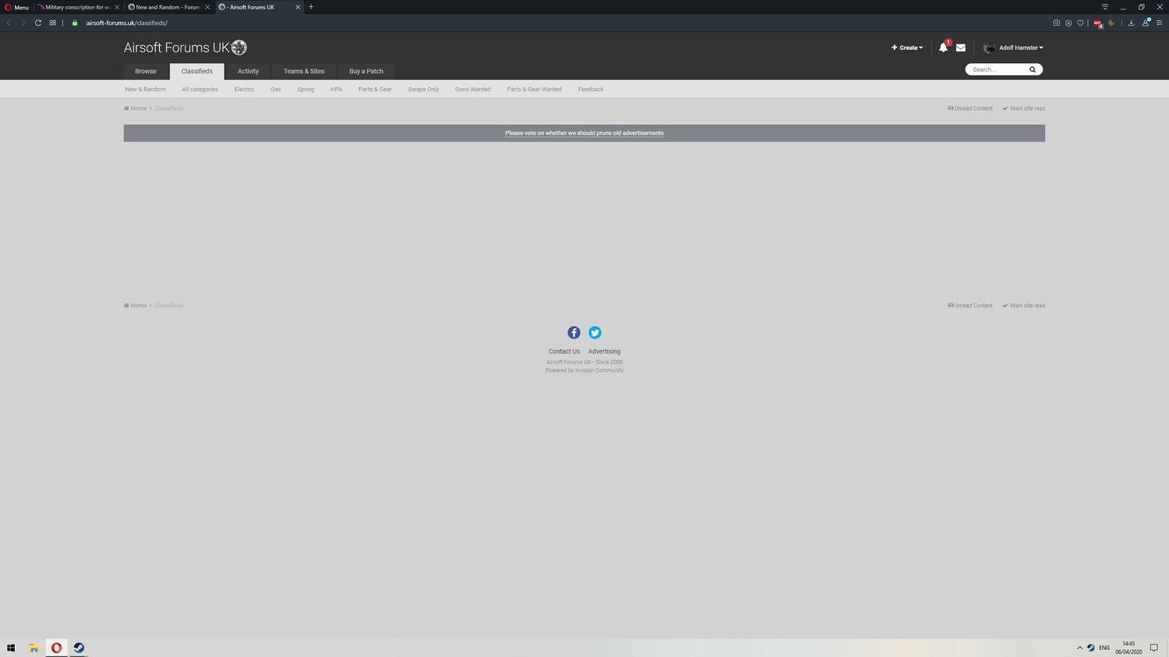Switch to the Activity tab

[x=248, y=71]
